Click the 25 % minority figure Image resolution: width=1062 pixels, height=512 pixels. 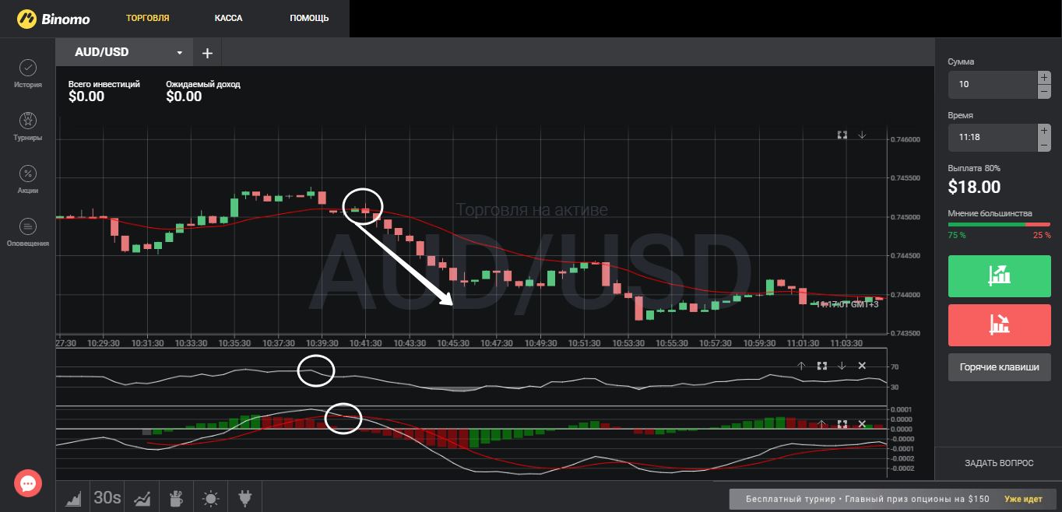pyautogui.click(x=1041, y=235)
